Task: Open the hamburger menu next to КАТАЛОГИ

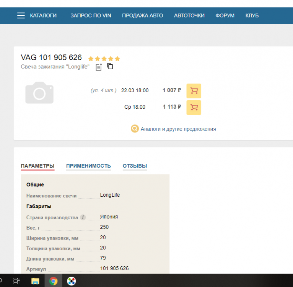Action: (x=21, y=16)
